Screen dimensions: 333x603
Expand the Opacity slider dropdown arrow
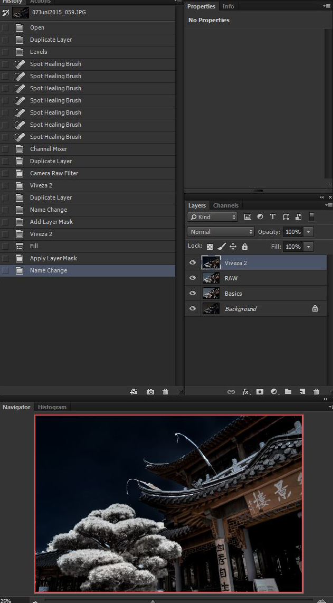(309, 232)
